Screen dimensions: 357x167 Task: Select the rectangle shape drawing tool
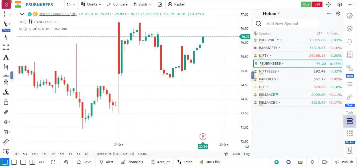coord(6,47)
